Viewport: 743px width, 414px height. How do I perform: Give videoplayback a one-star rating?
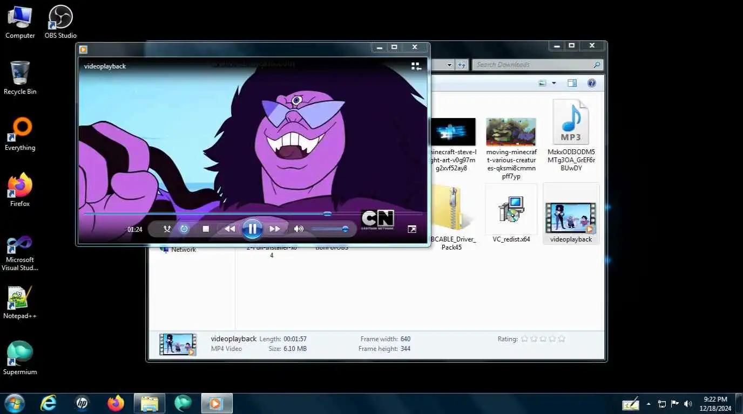(524, 339)
